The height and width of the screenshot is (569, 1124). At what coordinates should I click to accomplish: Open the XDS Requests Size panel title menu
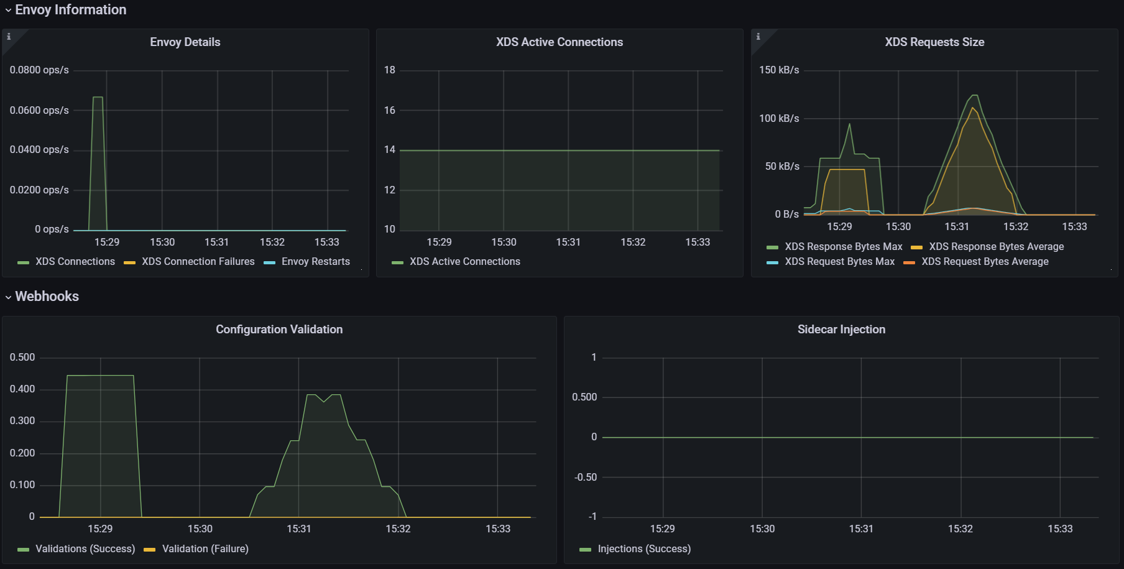tap(934, 42)
